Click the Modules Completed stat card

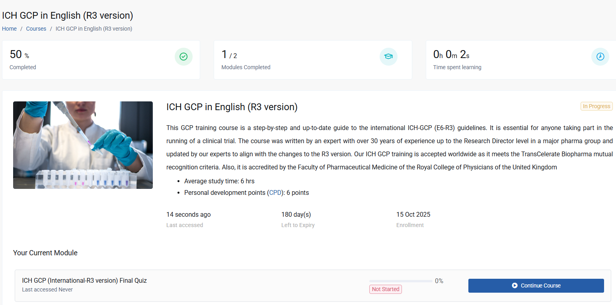(x=312, y=60)
